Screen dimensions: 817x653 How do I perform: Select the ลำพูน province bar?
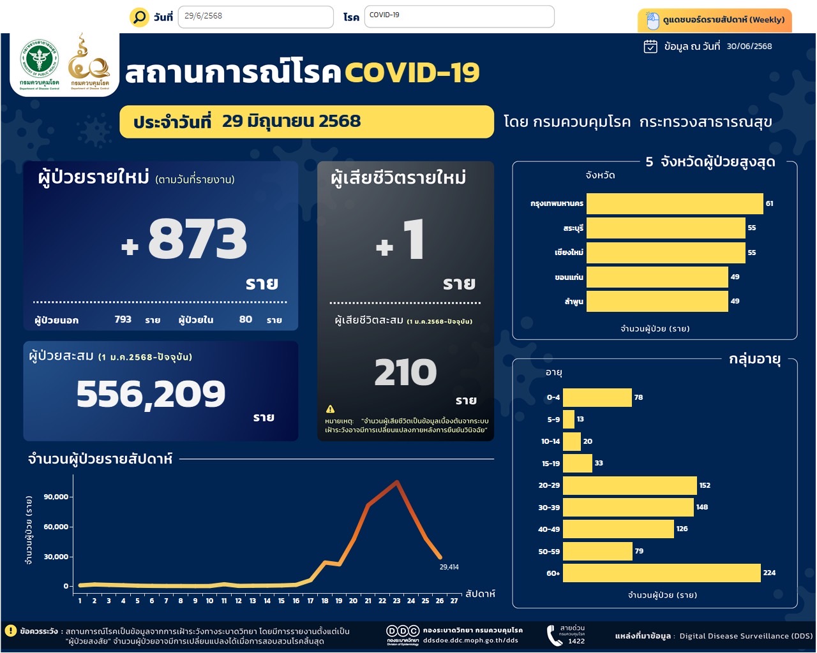[657, 301]
